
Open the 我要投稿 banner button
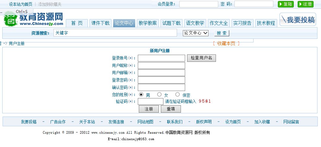pyautogui.click(x=298, y=20)
